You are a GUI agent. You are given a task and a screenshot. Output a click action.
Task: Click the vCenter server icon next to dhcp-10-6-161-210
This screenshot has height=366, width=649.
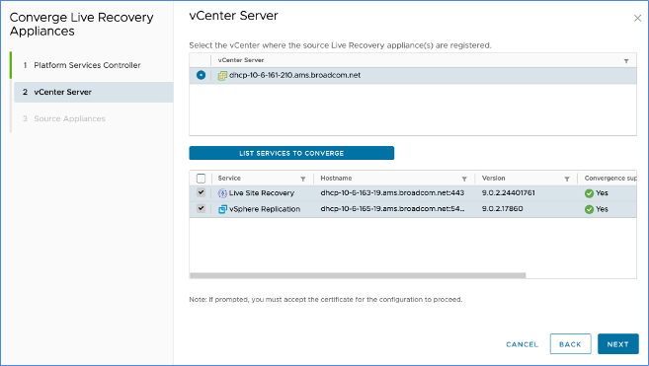click(x=222, y=75)
